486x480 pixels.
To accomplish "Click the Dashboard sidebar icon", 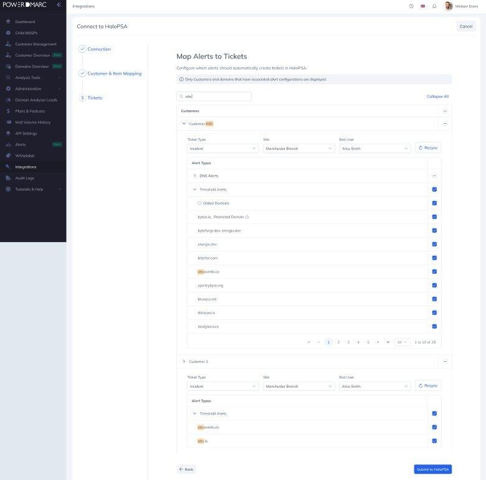I will tap(8, 22).
